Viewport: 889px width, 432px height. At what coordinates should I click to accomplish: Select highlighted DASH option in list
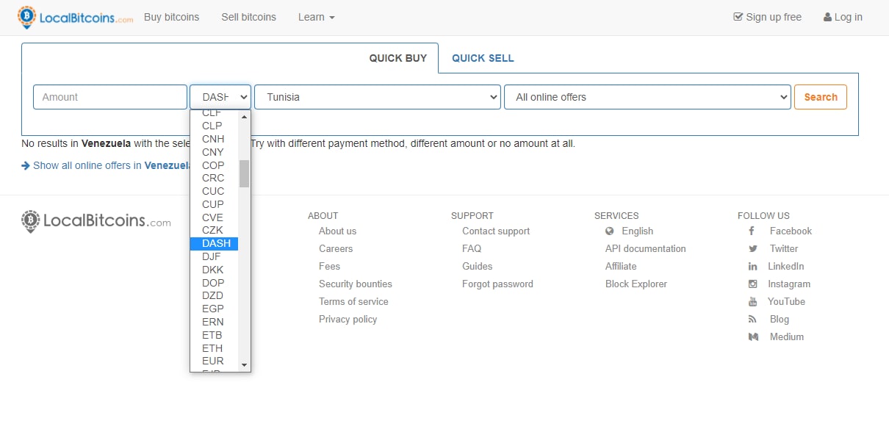click(x=214, y=243)
